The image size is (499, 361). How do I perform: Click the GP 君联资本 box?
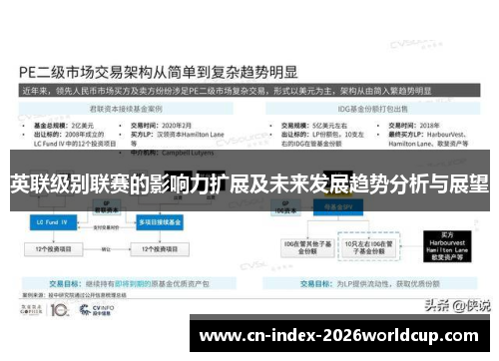pyautogui.click(x=107, y=206)
